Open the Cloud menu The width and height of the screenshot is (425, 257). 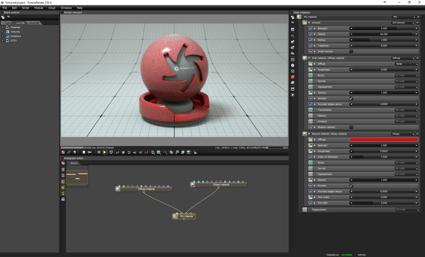pyautogui.click(x=52, y=7)
